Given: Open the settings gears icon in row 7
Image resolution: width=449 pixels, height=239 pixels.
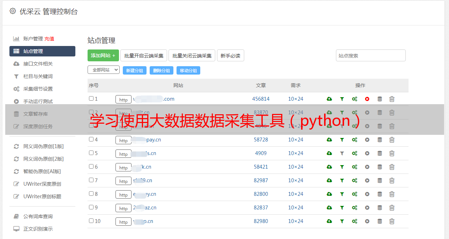Looking at the screenshot, I should [x=354, y=180].
